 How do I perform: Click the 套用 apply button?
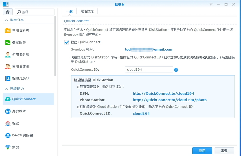point(202,151)
